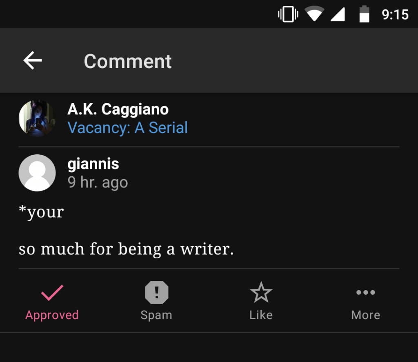The image size is (418, 362).
Task: Tap the Like star icon
Action: click(261, 293)
